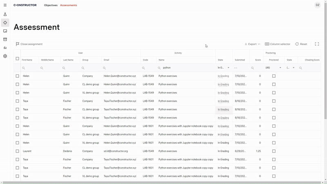Select row Taya Fischer CL demo group LAB-1601

[17, 168]
